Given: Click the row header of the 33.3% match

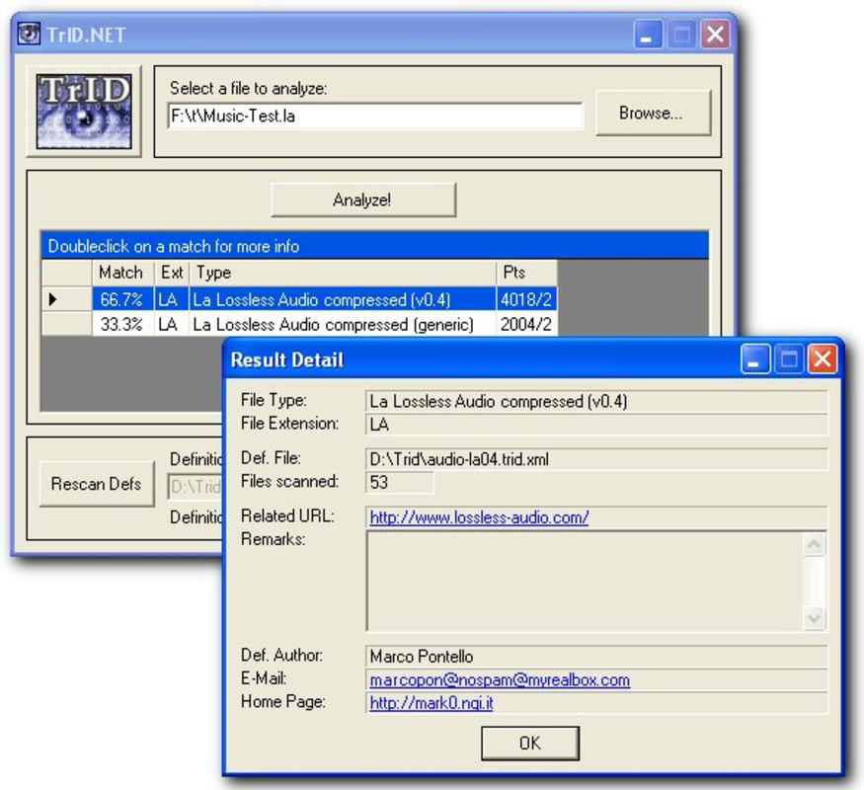Looking at the screenshot, I should [x=67, y=324].
